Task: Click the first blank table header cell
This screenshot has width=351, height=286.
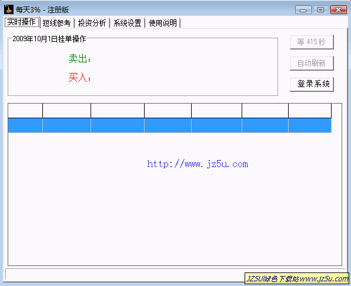Action: 25,111
